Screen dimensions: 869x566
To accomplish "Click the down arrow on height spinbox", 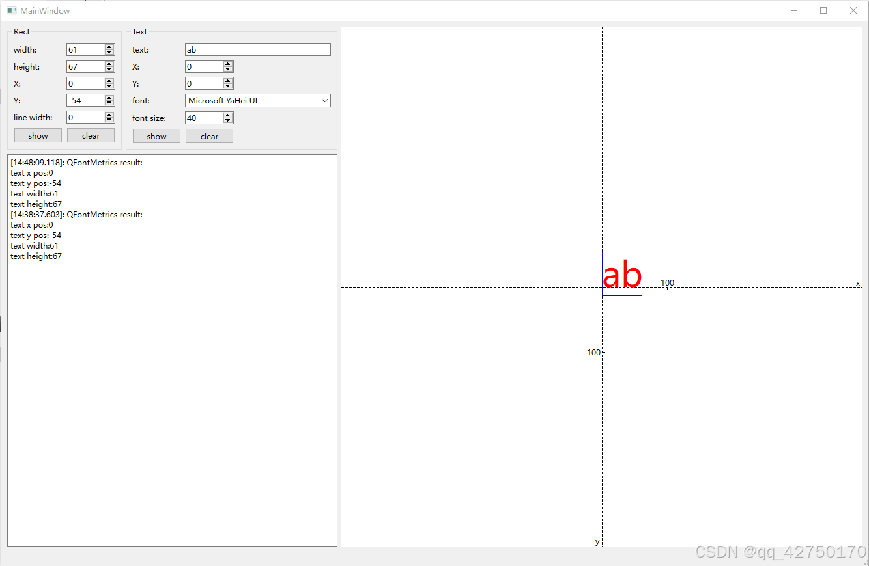I will [109, 69].
